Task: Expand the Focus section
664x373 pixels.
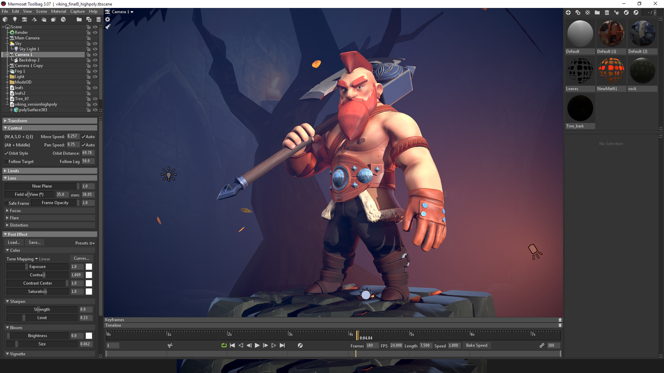Action: click(50, 211)
